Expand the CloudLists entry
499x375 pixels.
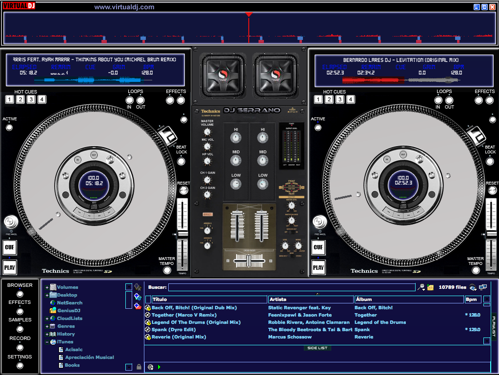pyautogui.click(x=47, y=319)
